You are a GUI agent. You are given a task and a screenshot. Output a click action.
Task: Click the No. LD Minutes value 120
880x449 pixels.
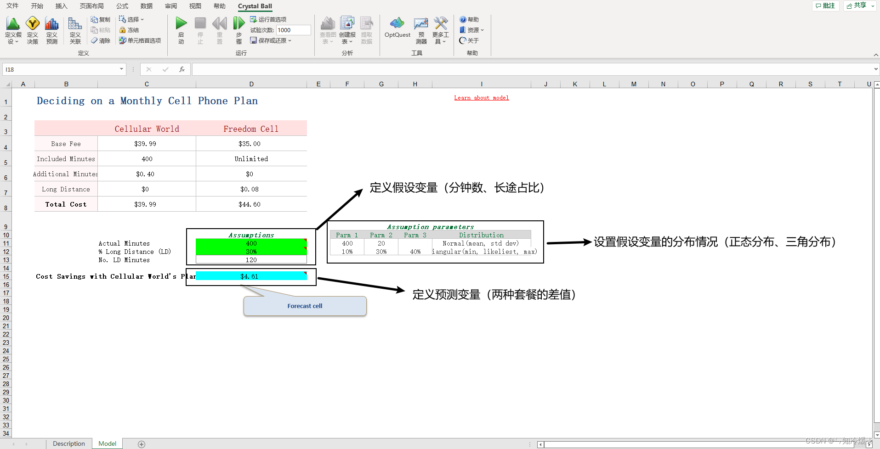pos(251,260)
